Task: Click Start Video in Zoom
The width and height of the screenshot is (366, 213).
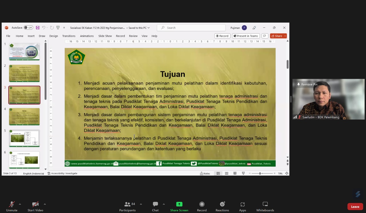Action: click(x=35, y=206)
